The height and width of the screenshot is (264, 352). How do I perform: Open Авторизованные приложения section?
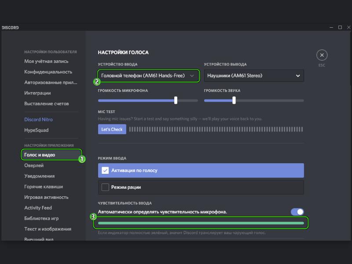pyautogui.click(x=51, y=82)
